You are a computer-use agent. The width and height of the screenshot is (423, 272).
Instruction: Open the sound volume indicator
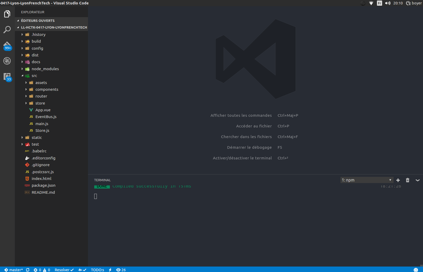(x=388, y=3)
